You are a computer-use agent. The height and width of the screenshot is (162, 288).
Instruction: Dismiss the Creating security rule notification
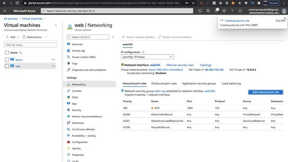(285, 18)
